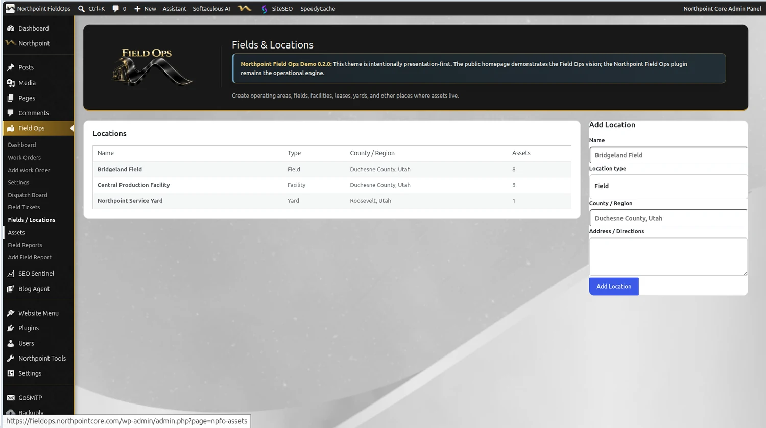Open Dispatch Board submenu item

click(x=28, y=195)
